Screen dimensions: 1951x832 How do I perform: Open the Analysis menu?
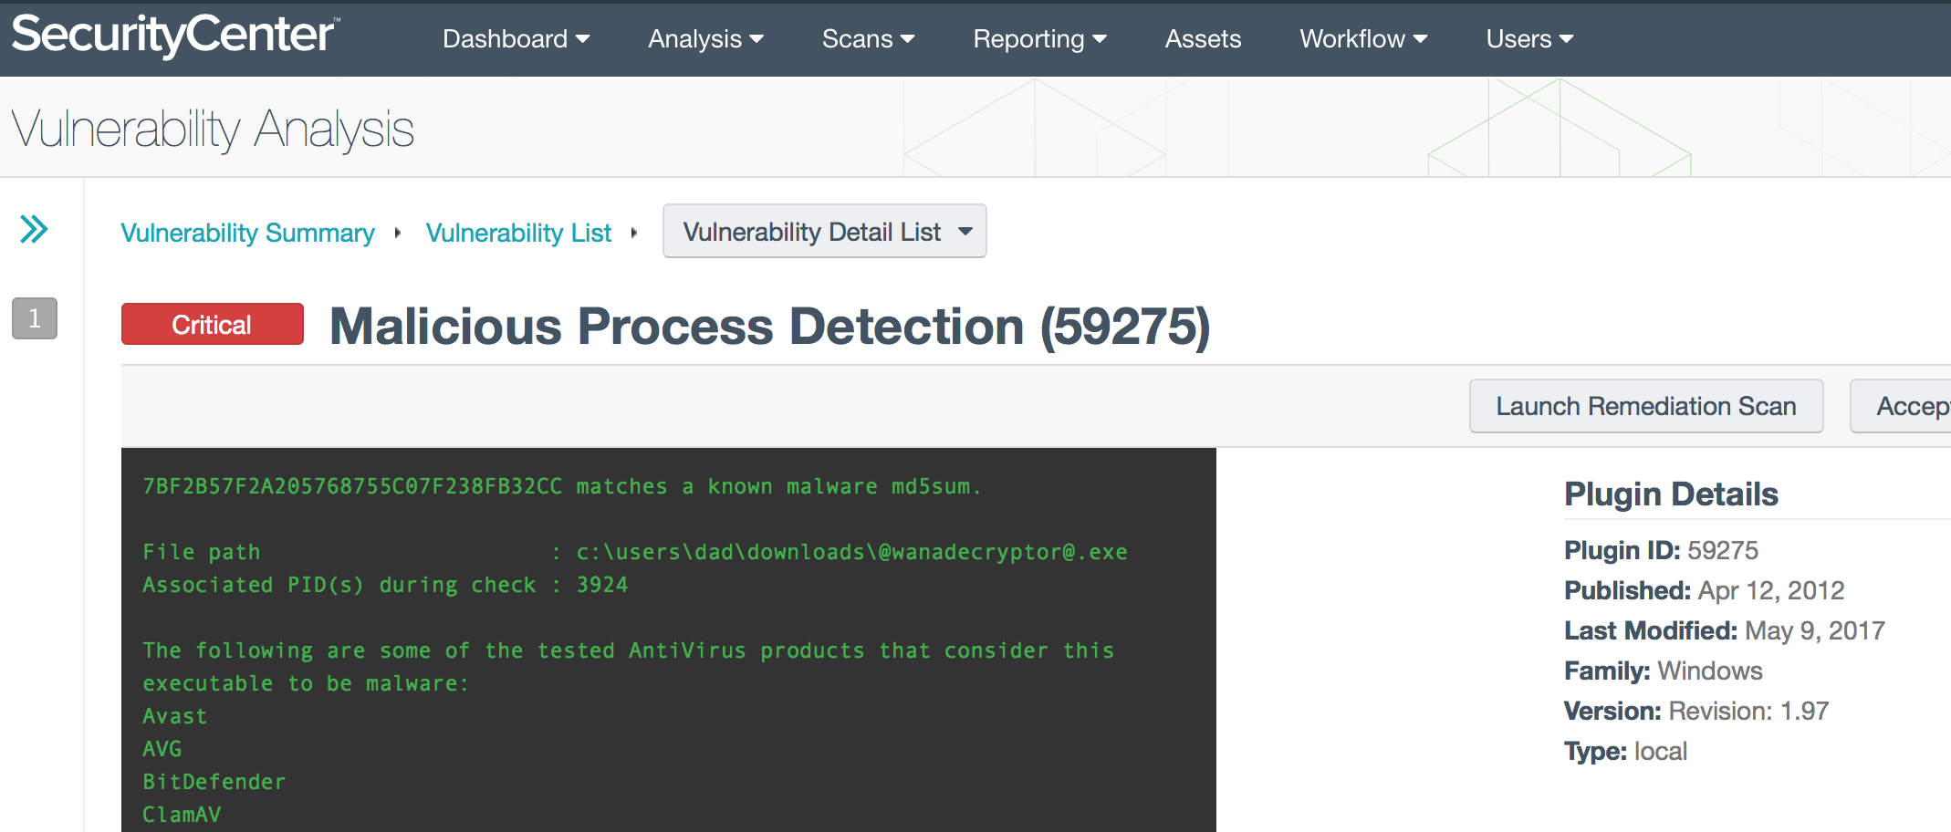point(705,39)
